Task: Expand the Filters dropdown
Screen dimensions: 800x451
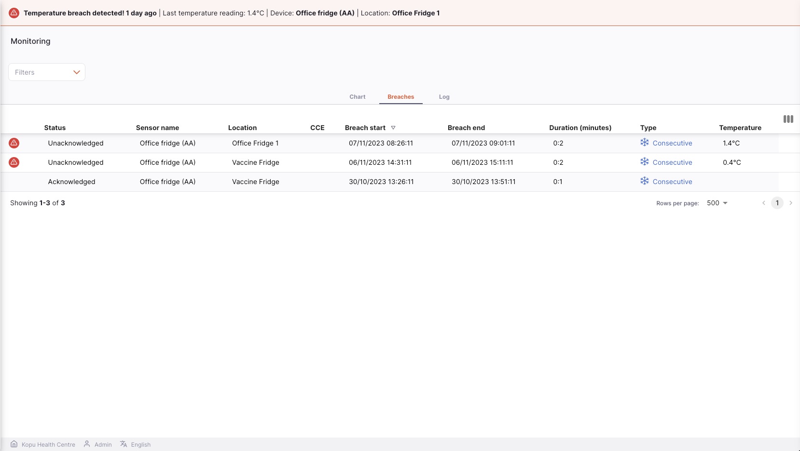Action: coord(47,72)
